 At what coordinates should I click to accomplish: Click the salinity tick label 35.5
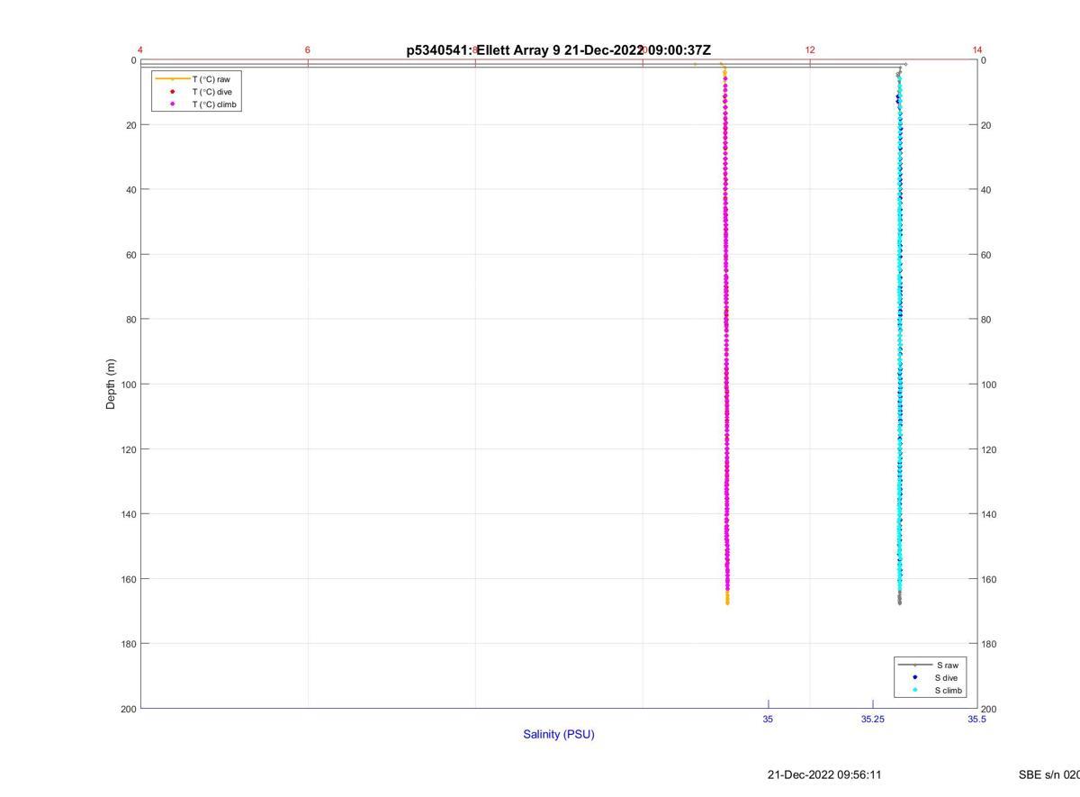pyautogui.click(x=976, y=720)
